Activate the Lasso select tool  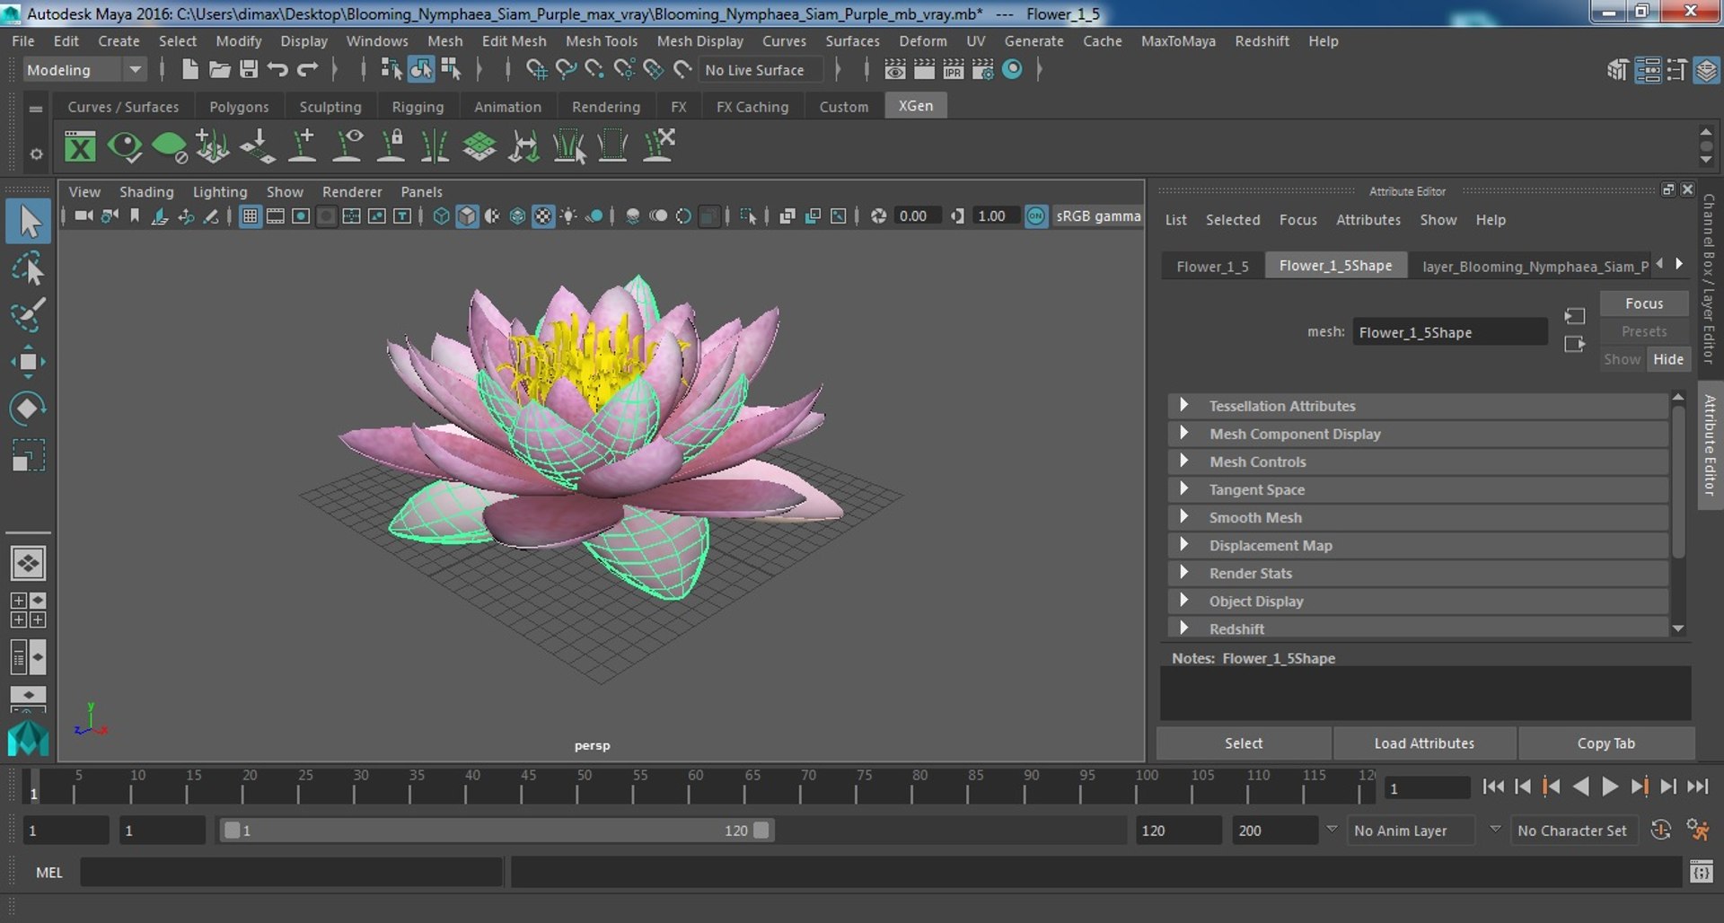[x=28, y=268]
